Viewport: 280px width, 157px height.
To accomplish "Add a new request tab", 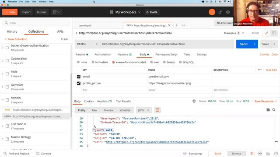I will pyautogui.click(x=176, y=25).
